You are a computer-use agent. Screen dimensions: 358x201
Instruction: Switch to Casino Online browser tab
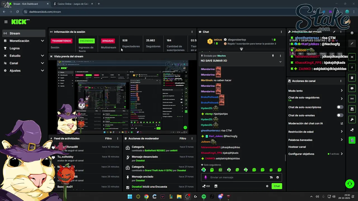click(x=73, y=4)
